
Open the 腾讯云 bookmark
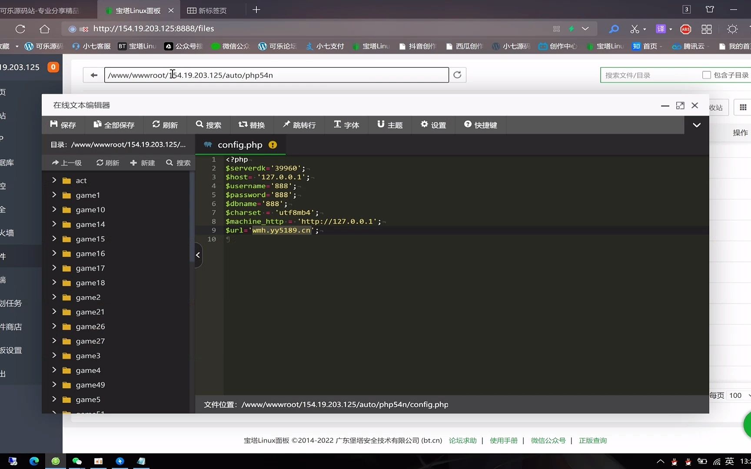(689, 46)
